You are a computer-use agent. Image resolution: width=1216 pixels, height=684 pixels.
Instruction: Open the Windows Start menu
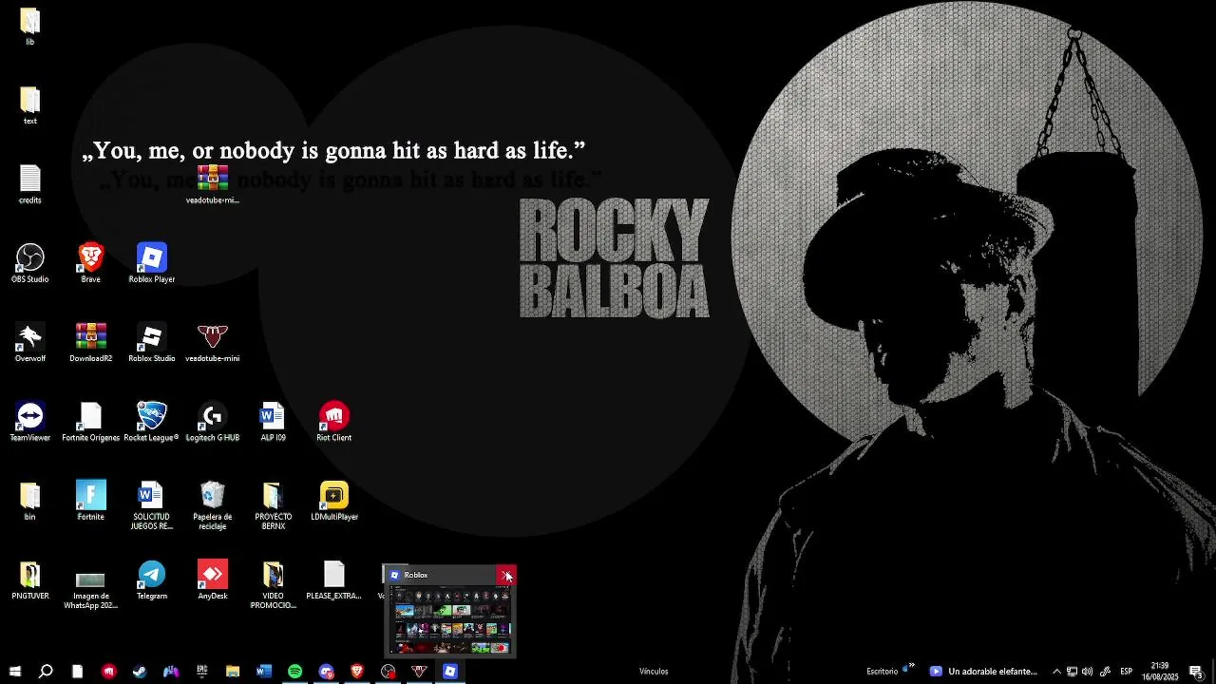[x=14, y=672]
